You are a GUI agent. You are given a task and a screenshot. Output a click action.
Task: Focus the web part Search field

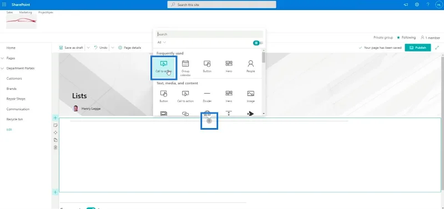click(x=209, y=34)
